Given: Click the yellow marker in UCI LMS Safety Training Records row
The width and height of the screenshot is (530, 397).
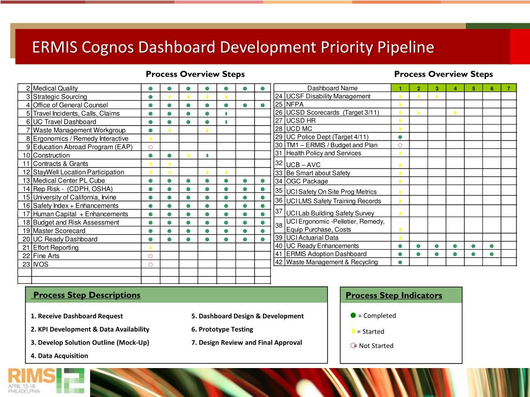Looking at the screenshot, I should coord(400,201).
